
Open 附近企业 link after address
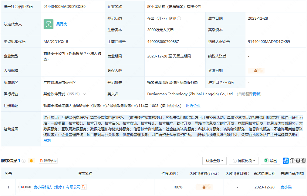(x=193, y=106)
